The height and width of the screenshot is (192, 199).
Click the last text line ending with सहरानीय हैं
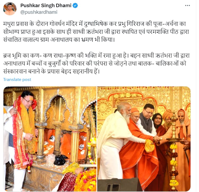coord(51,72)
